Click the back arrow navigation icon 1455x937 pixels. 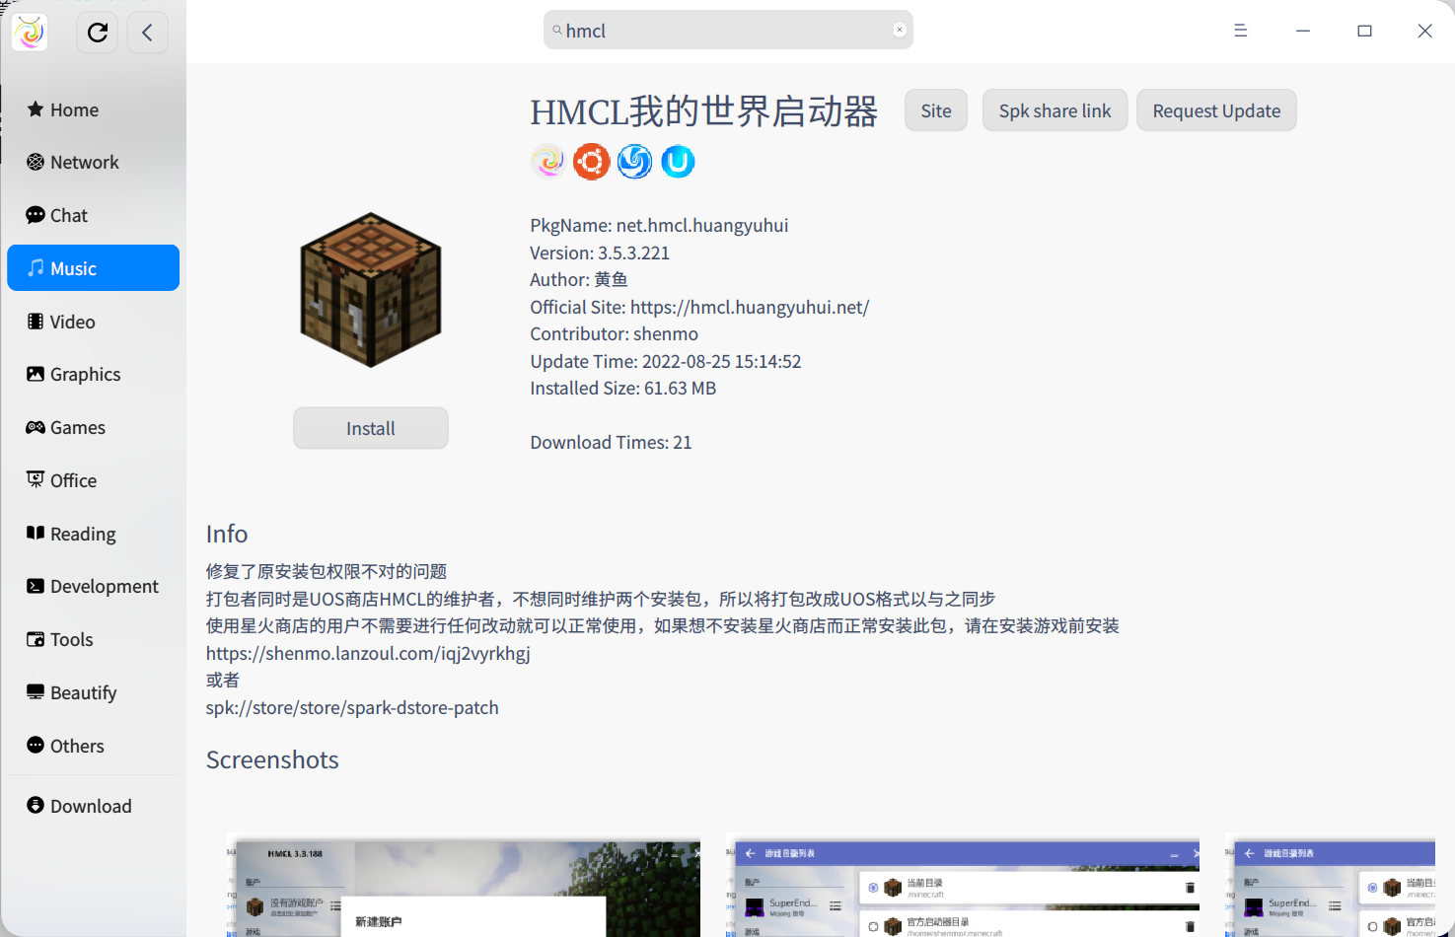[x=147, y=32]
